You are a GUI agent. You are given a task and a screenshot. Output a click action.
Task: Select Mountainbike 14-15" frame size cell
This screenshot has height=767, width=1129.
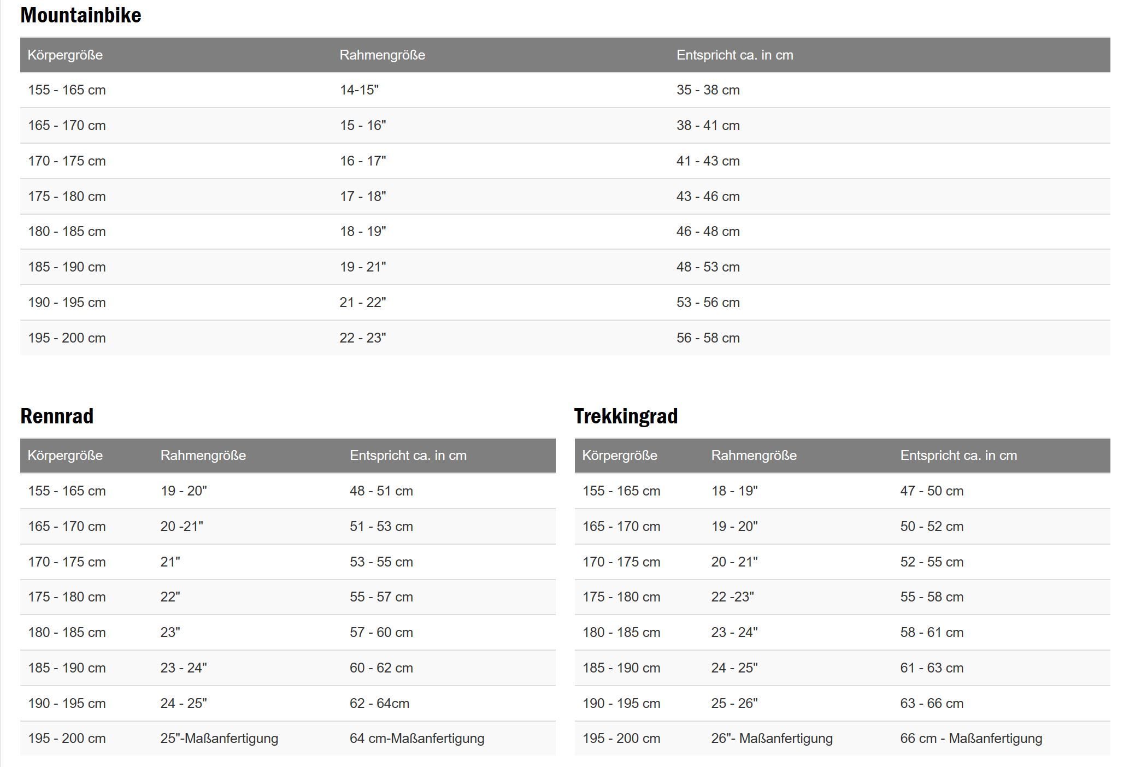click(359, 90)
